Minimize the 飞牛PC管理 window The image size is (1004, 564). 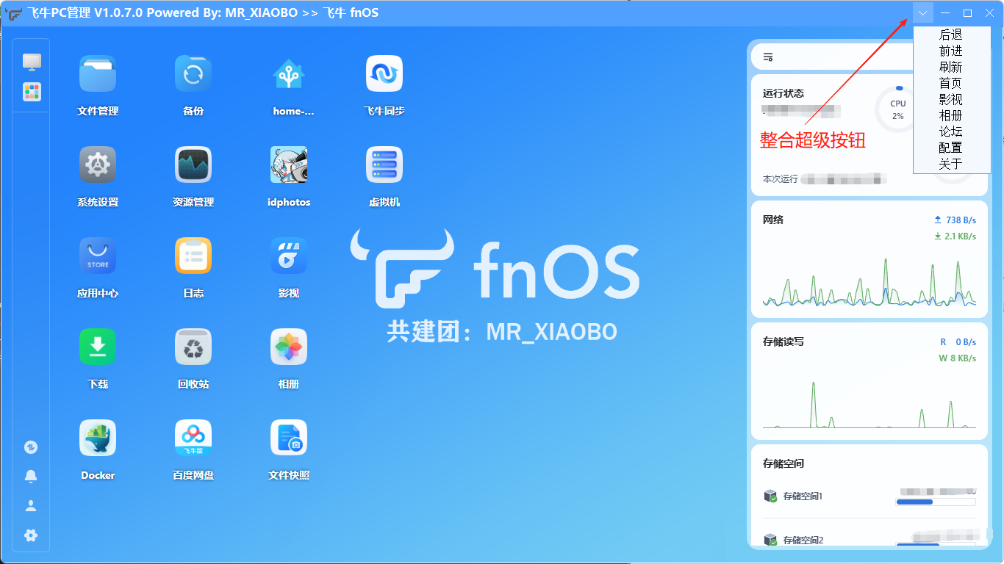945,12
